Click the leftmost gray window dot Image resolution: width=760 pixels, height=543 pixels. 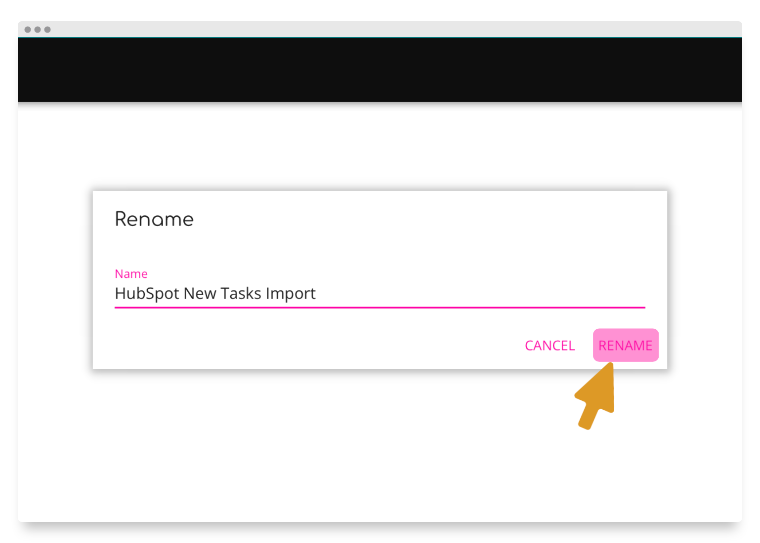pyautogui.click(x=28, y=29)
